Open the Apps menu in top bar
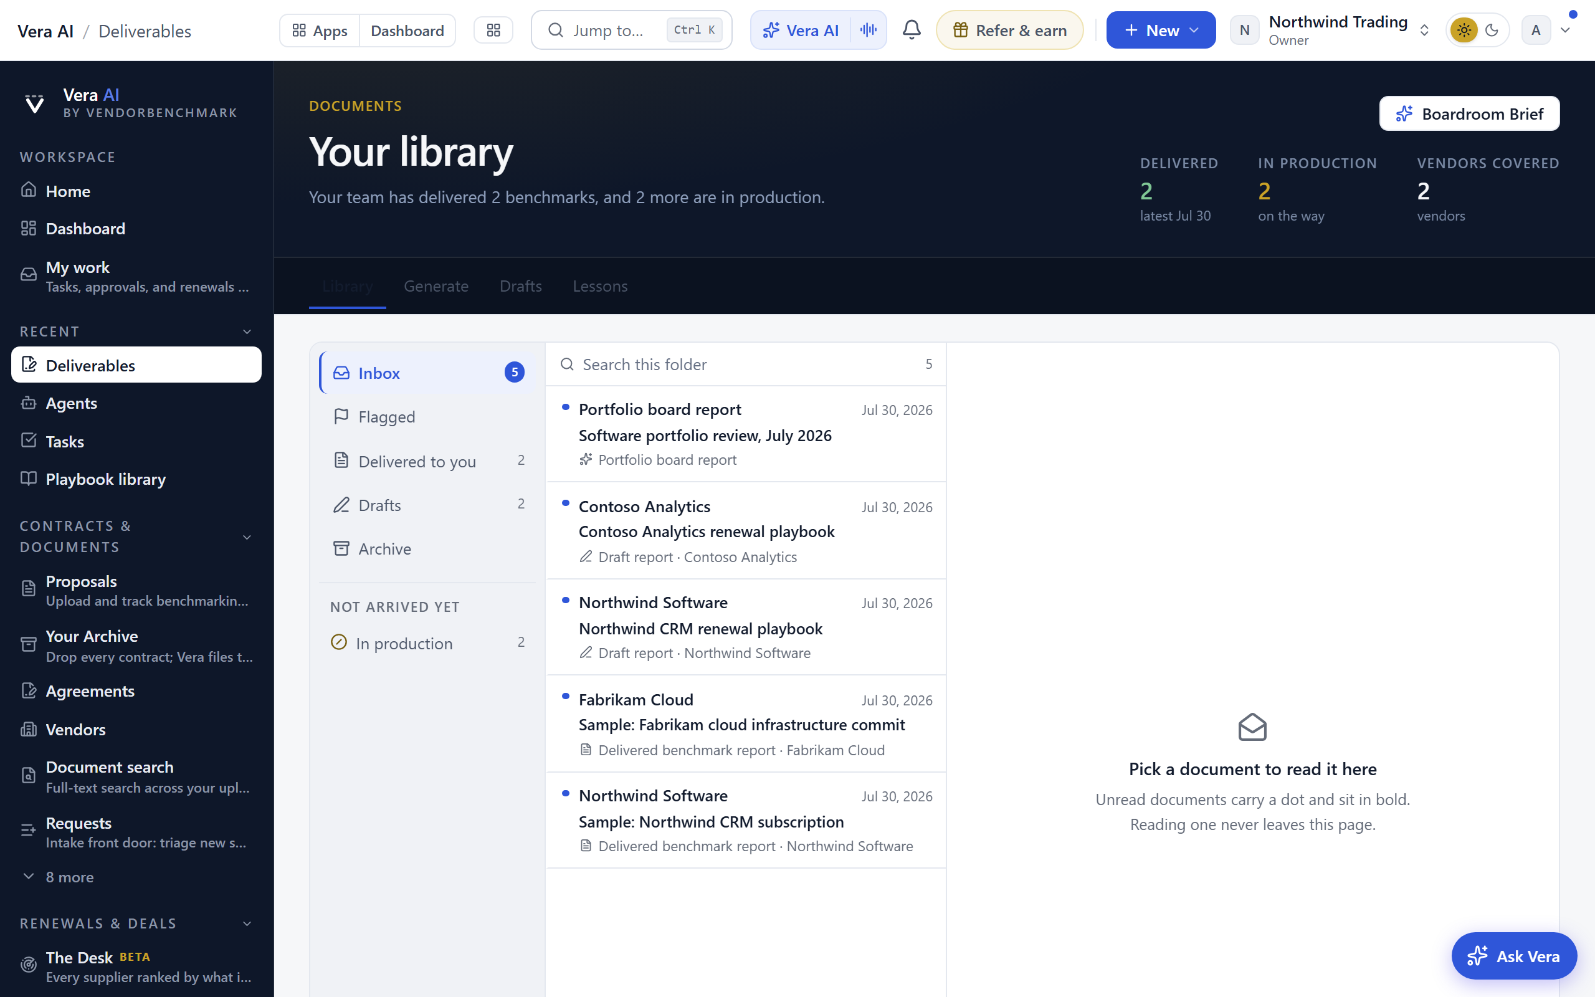This screenshot has width=1595, height=997. [320, 31]
